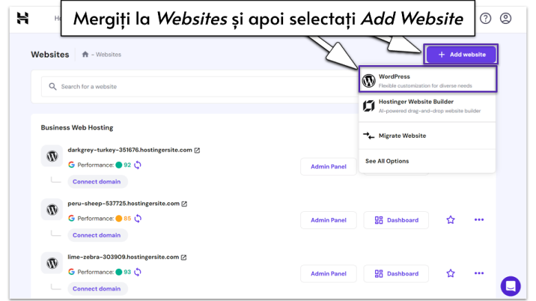Click the Add website button
This screenshot has width=536, height=301.
461,54
